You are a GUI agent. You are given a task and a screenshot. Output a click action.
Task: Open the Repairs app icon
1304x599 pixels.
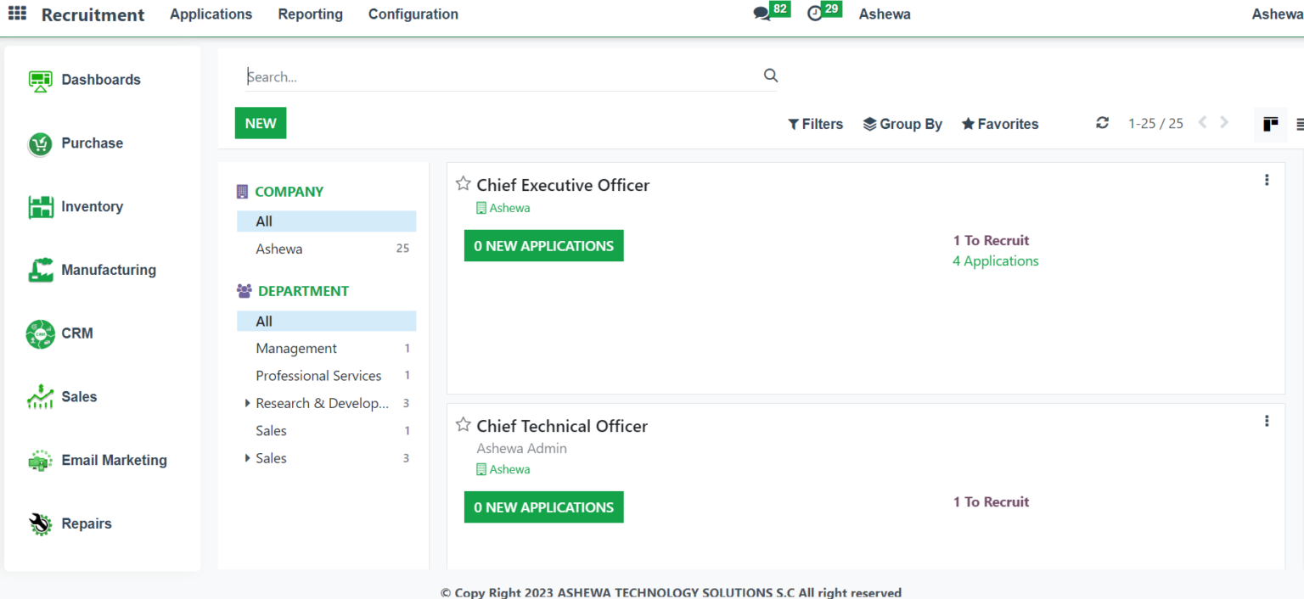click(40, 523)
